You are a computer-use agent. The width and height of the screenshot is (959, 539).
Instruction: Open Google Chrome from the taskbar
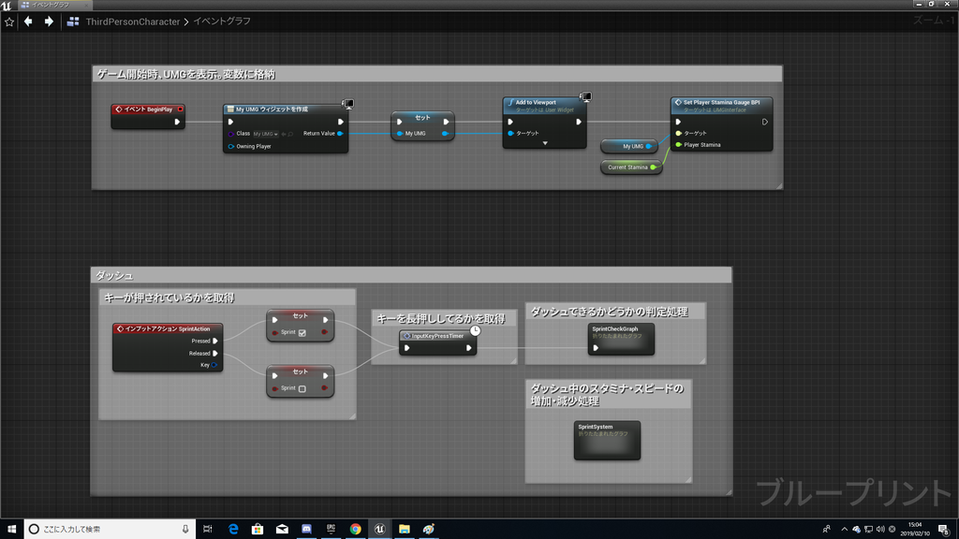[x=355, y=530]
